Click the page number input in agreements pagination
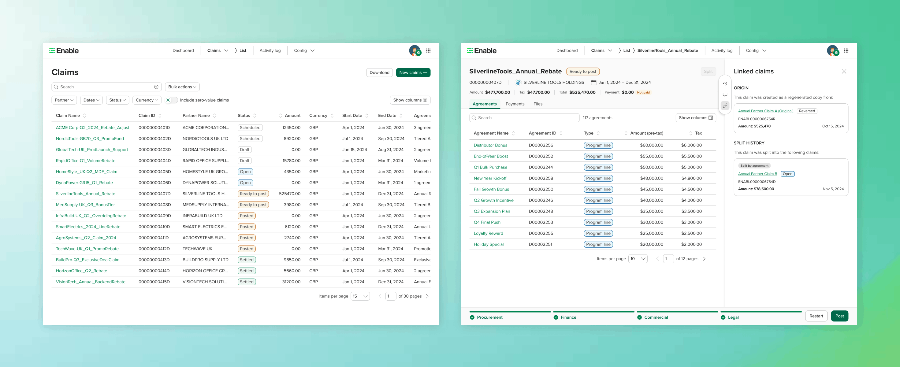 pyautogui.click(x=668, y=259)
